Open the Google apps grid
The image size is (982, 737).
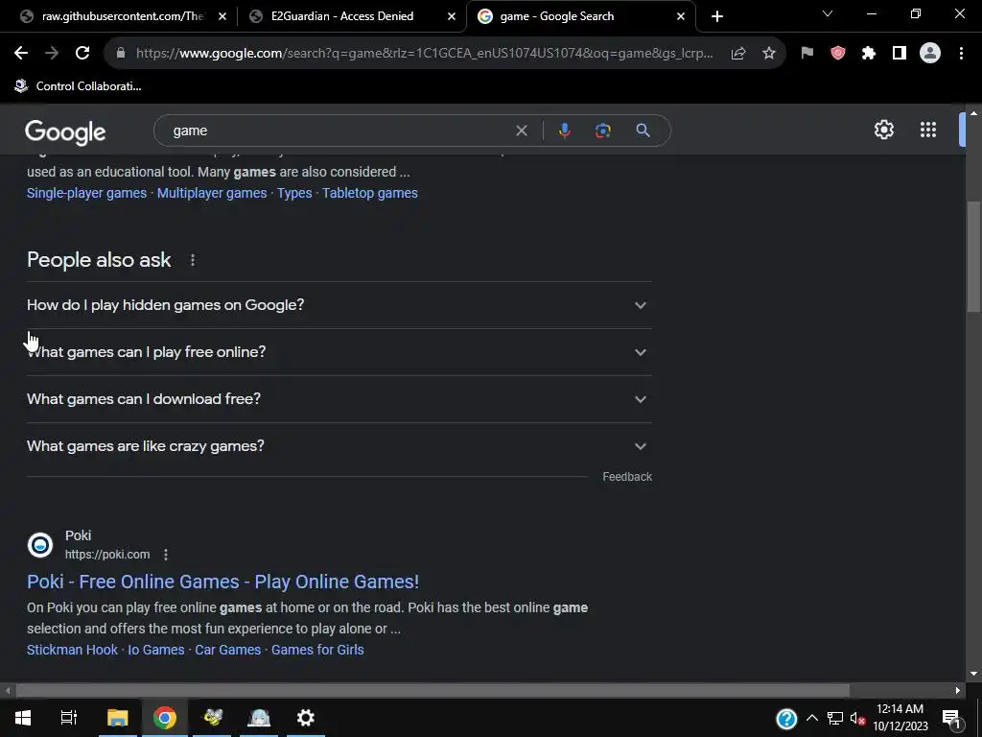[x=928, y=130]
